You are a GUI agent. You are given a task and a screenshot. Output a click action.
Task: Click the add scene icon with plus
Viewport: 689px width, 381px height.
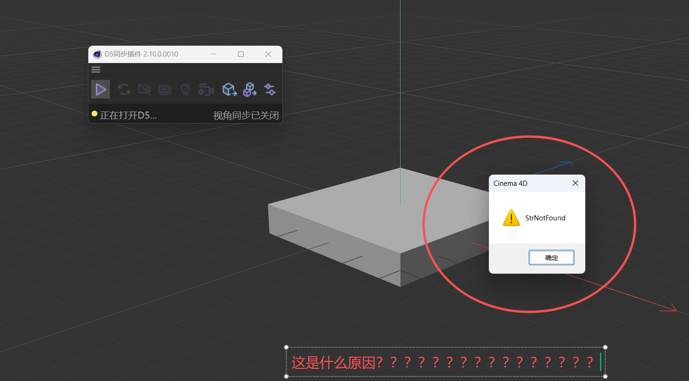point(165,89)
